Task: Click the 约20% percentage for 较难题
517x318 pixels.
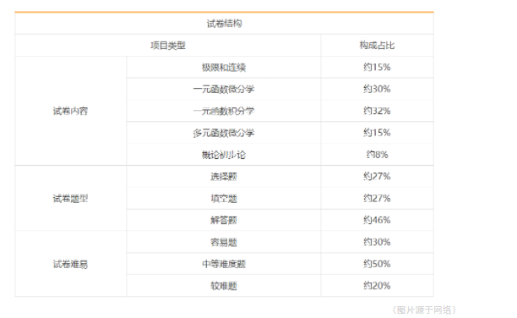Action: click(377, 286)
